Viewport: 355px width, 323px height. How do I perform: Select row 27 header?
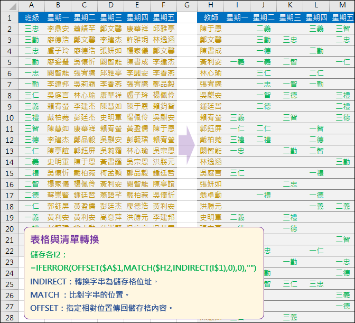[x=10, y=306]
